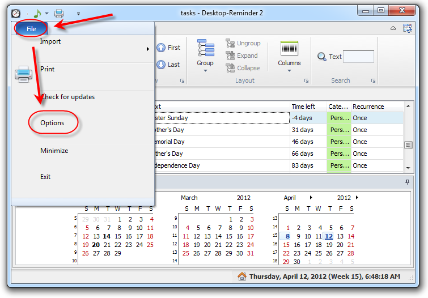The height and width of the screenshot is (298, 428).
Task: Open the navigation group dialog launcher by Last
Action: 182,81
